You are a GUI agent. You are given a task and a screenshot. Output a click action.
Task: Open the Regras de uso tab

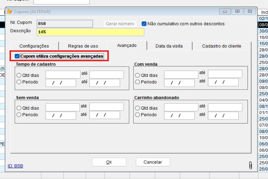tap(83, 46)
